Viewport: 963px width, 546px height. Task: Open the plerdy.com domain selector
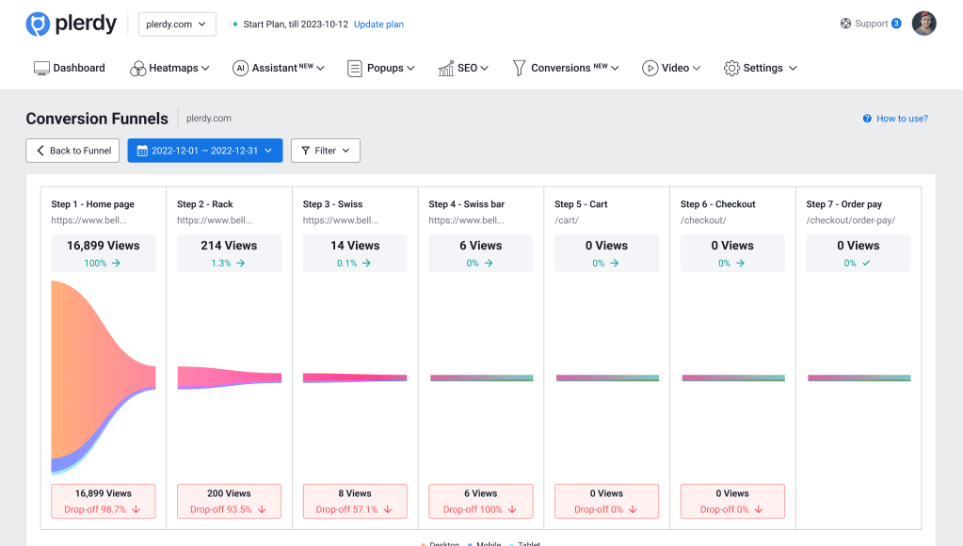pos(177,24)
